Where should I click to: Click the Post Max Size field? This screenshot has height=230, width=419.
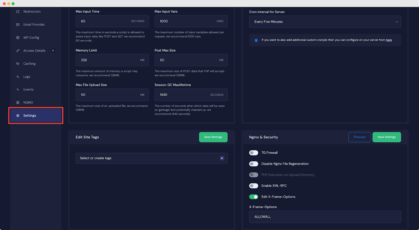click(x=191, y=60)
